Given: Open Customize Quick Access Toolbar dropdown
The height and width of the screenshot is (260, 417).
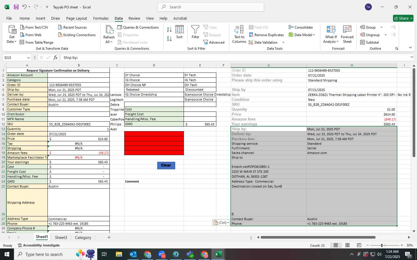Looking at the screenshot, I should [47, 7].
